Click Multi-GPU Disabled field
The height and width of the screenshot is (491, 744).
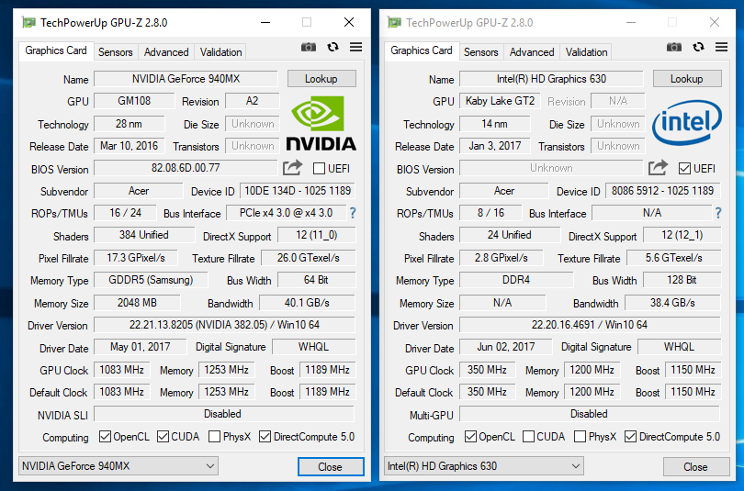tap(590, 414)
